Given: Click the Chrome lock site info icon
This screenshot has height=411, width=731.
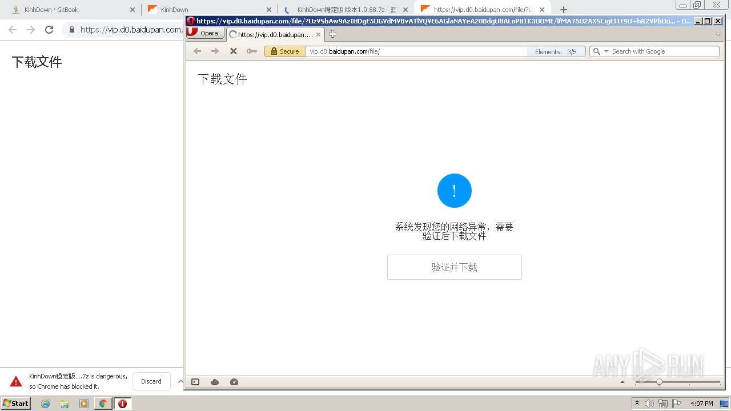Looking at the screenshot, I should [72, 30].
